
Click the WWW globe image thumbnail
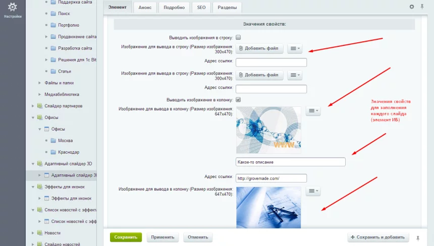tap(268, 130)
